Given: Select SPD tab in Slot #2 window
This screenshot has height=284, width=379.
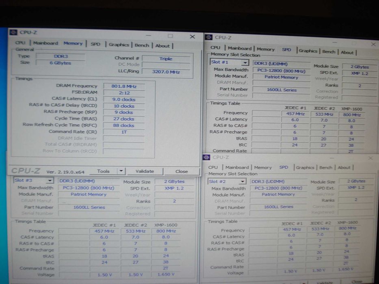Looking at the screenshot, I should 284,167.
